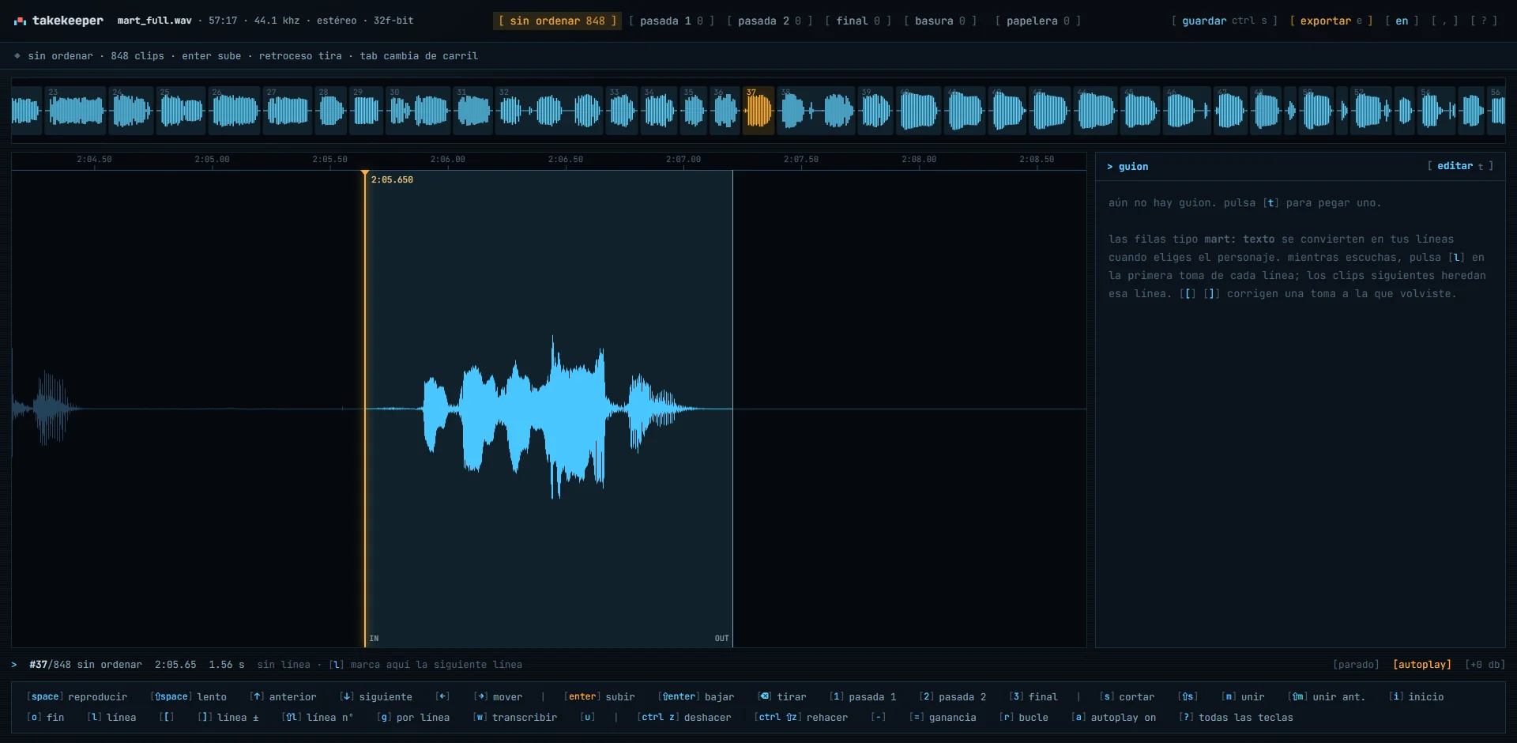
Task: Click the 'exportar' button
Action: click(x=1331, y=21)
